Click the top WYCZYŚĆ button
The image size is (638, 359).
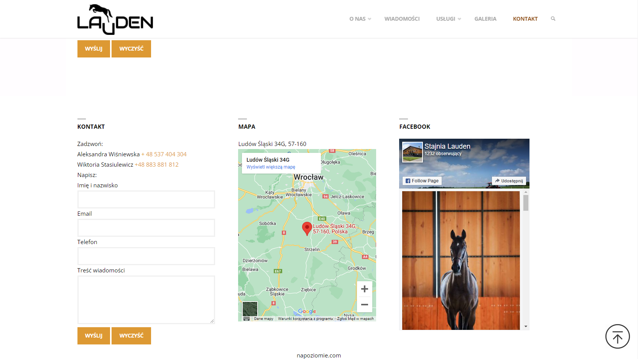(131, 49)
